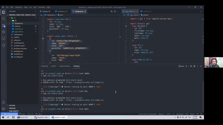Screen dimensions: 223x125
Task: Click the WSL: Ubuntu remote indicator
Action: pyautogui.click(x=9, y=114)
